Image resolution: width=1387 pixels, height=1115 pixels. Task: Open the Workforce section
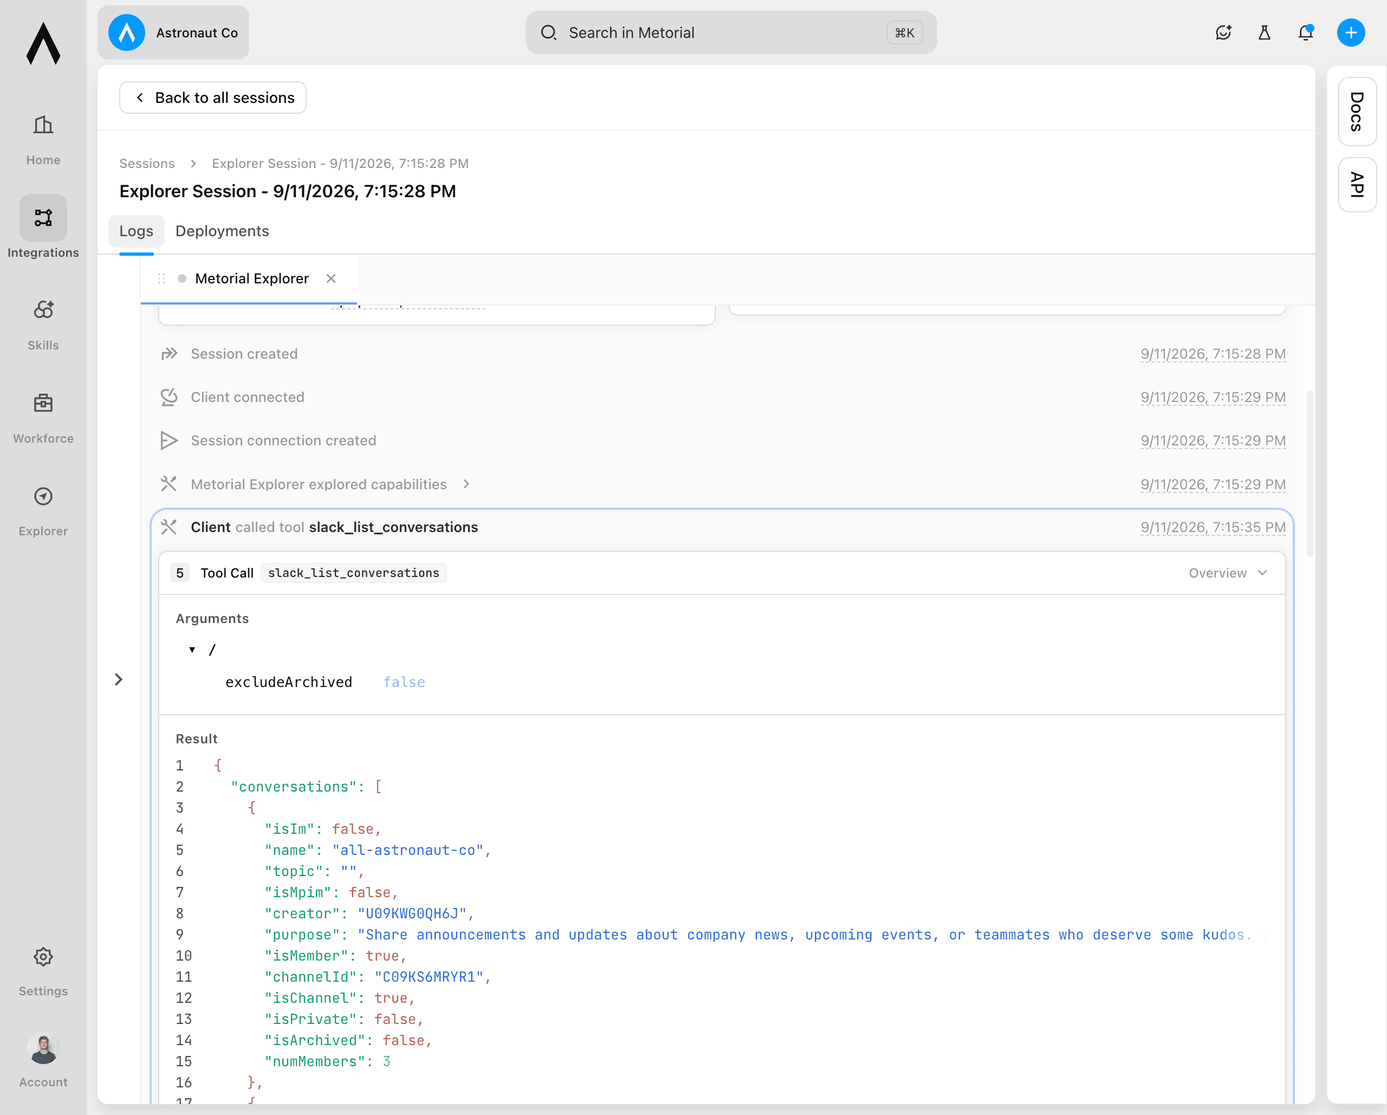tap(43, 417)
